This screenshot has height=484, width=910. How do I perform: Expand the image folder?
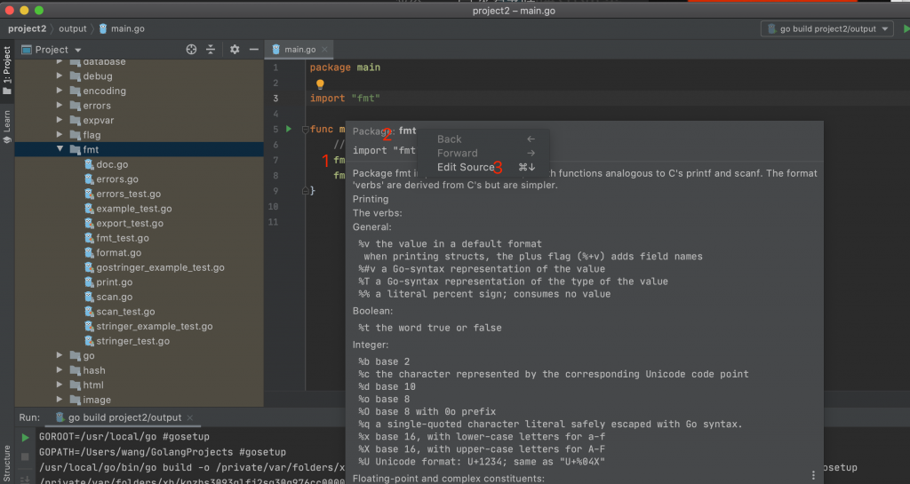coord(60,400)
